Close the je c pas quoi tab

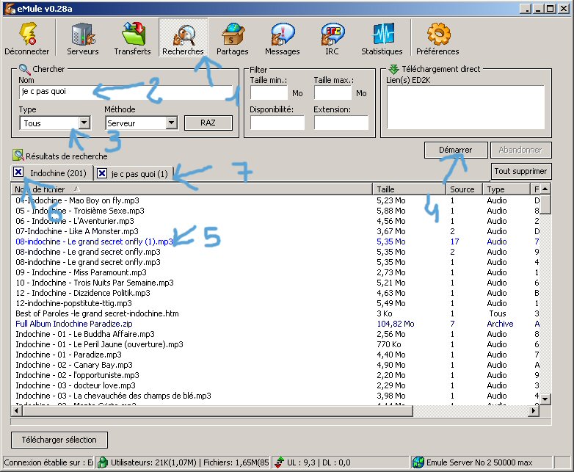pos(102,173)
